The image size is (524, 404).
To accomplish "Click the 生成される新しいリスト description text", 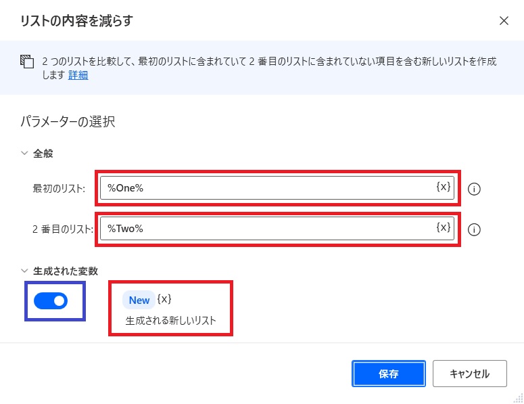I will tap(171, 320).
